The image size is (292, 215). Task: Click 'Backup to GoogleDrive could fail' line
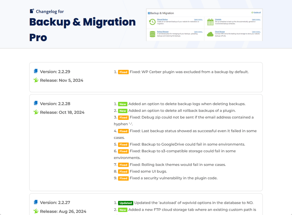coord(187,144)
